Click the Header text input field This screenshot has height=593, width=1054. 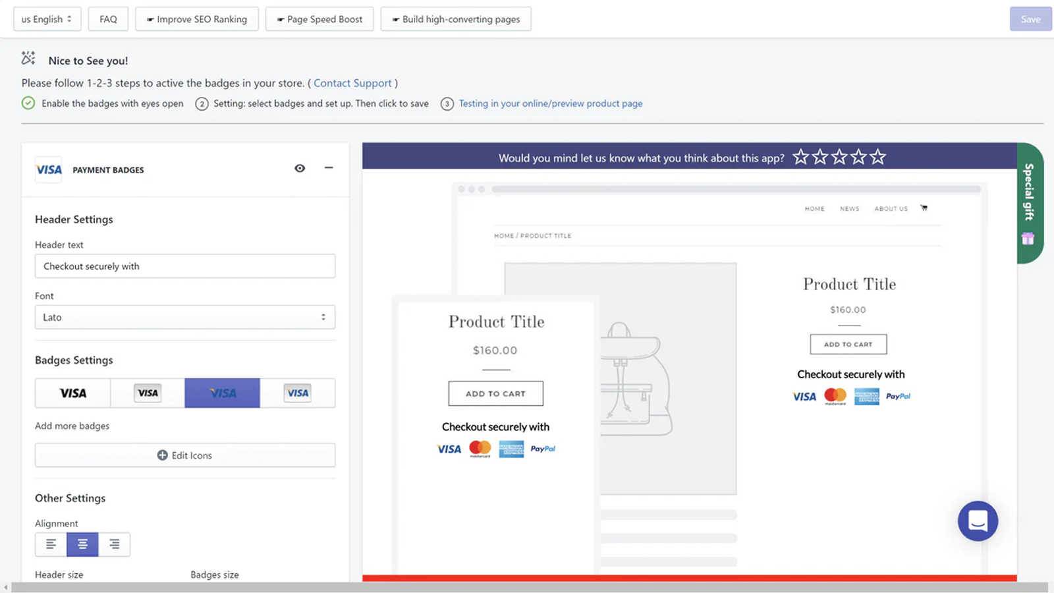[185, 266]
